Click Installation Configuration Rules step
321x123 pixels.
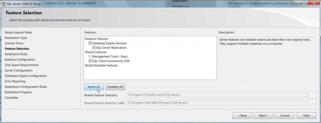(26, 87)
